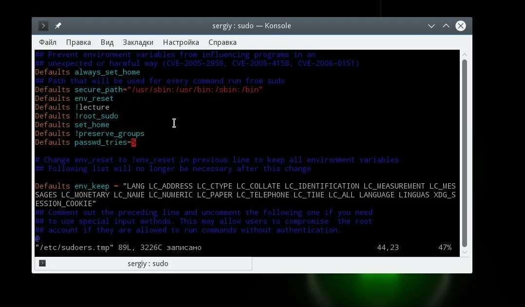Pin the Konsole window on all desktops

(x=58, y=26)
